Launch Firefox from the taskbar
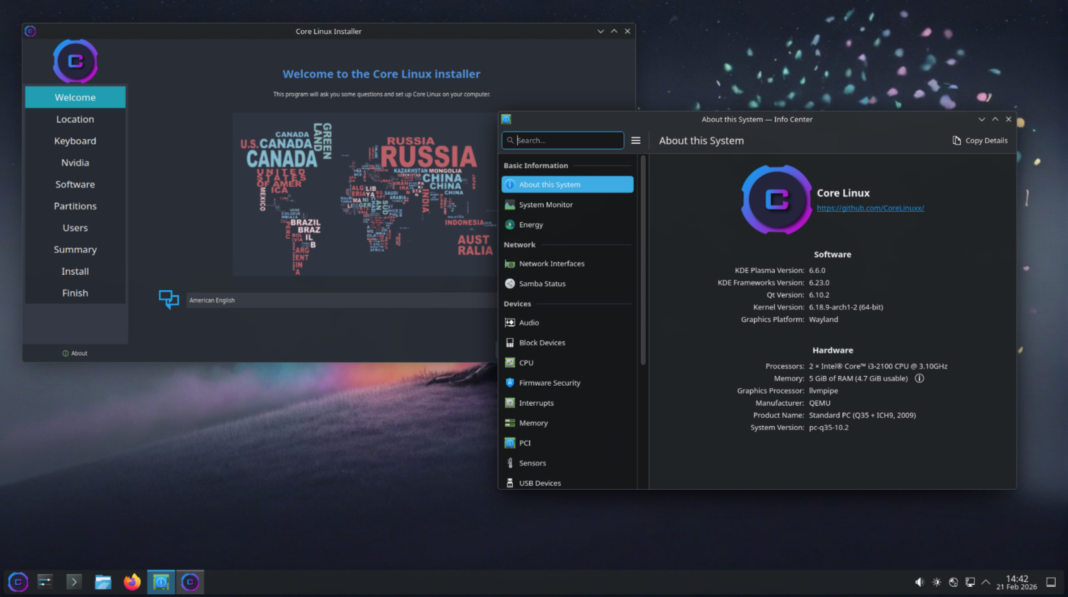This screenshot has height=597, width=1068. pos(132,582)
